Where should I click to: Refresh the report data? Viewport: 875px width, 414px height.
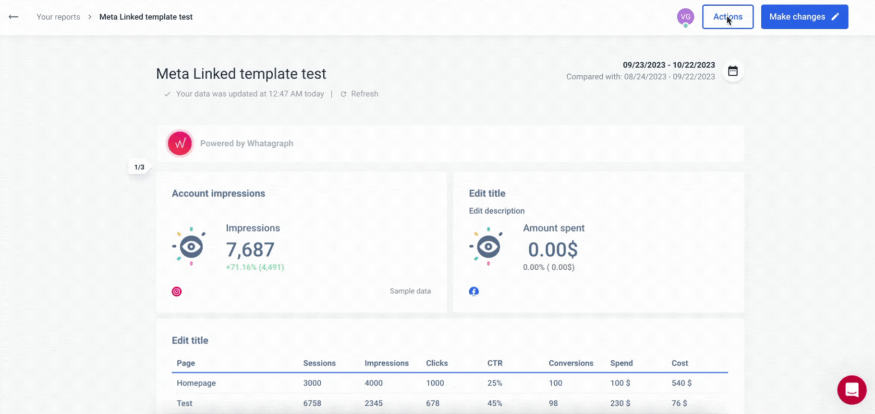point(359,94)
